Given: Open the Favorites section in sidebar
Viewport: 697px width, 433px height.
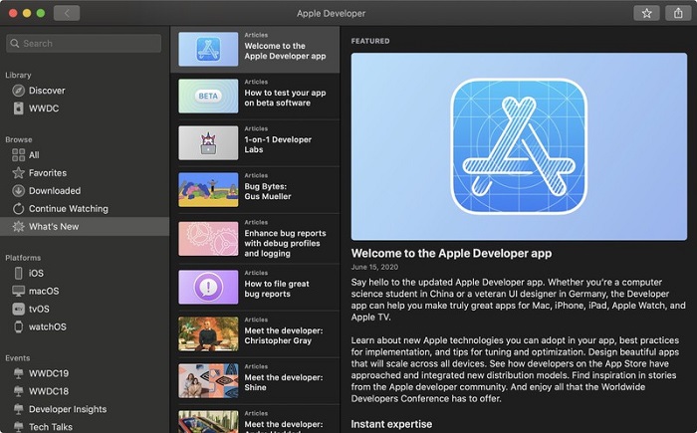Looking at the screenshot, I should [47, 172].
